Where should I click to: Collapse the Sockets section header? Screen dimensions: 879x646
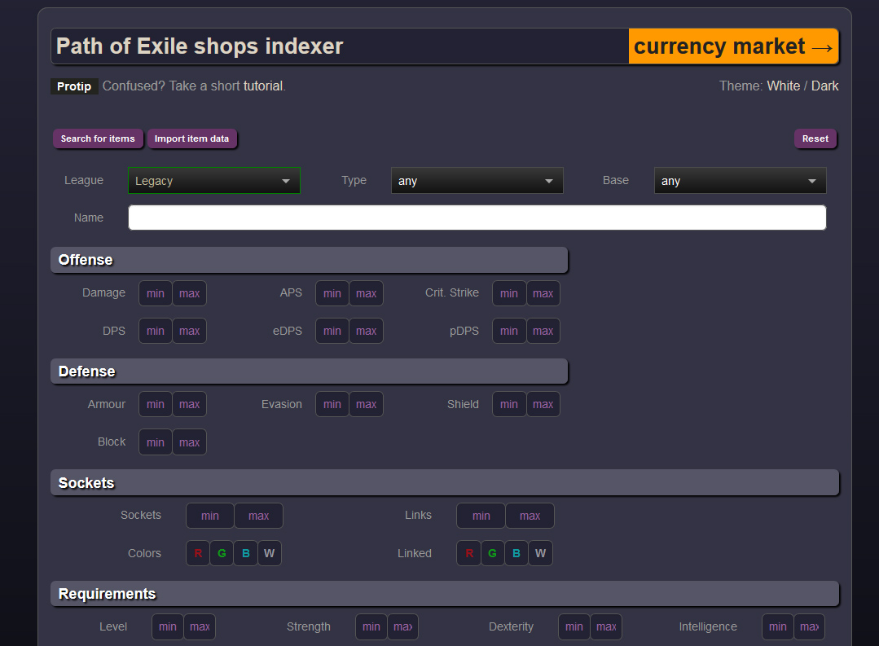445,483
